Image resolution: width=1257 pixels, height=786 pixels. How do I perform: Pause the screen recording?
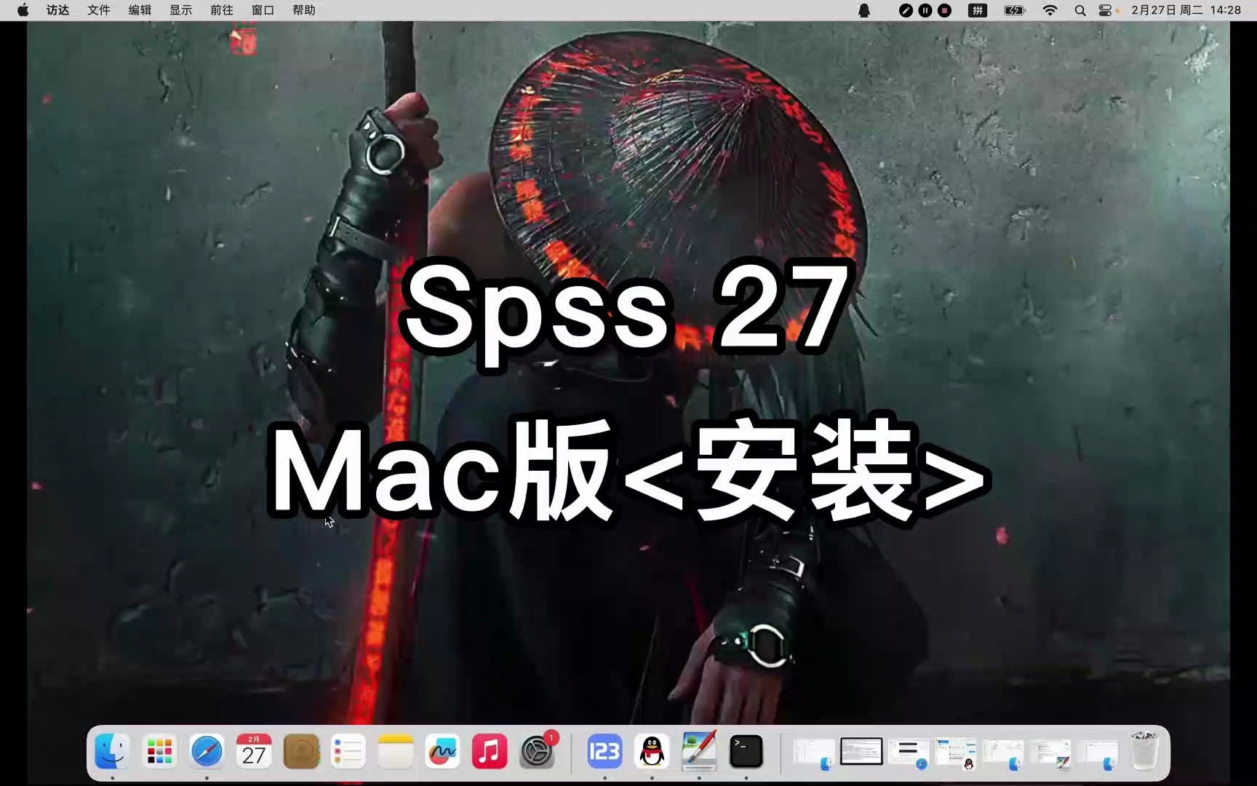click(x=925, y=10)
